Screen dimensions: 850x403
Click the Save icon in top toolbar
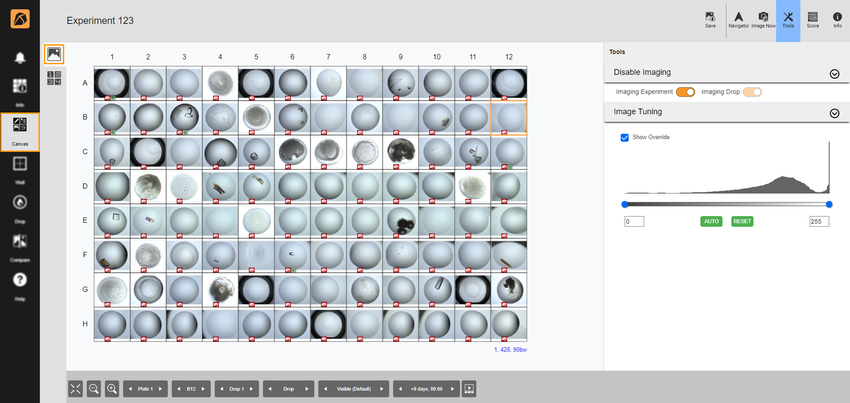pyautogui.click(x=710, y=20)
